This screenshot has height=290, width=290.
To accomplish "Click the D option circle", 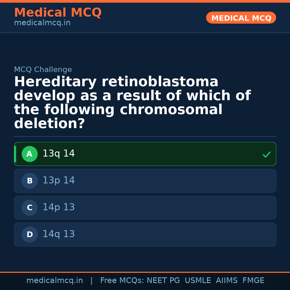I will (30, 235).
